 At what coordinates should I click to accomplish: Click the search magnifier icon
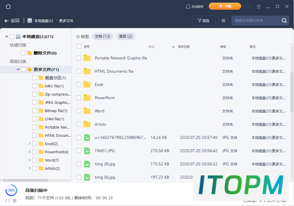[284, 21]
